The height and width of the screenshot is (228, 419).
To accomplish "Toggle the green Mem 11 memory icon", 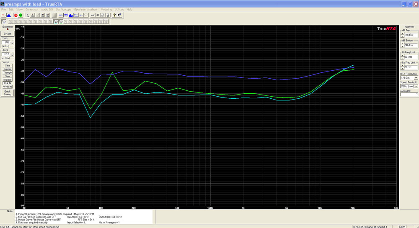I will pos(61,22).
